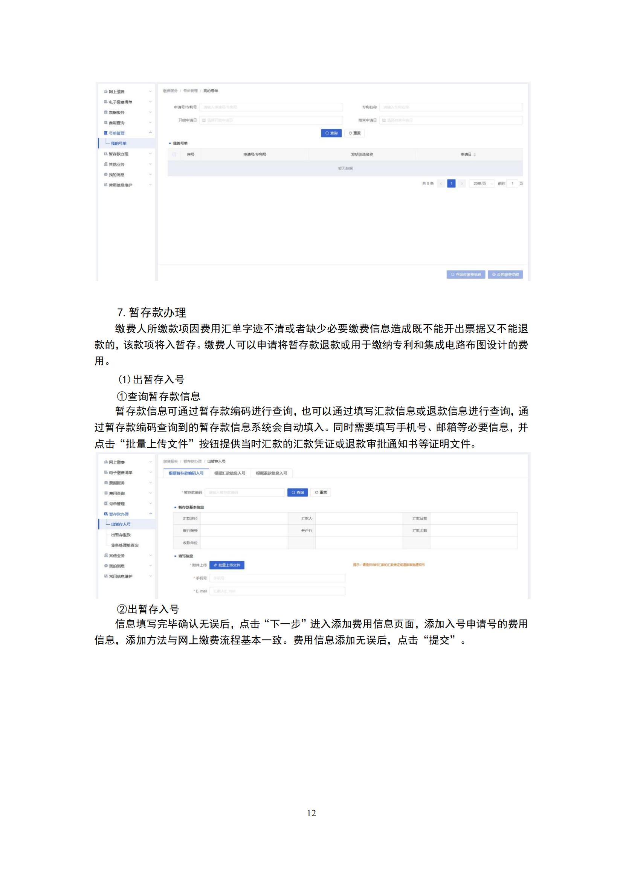This screenshot has width=623, height=881.
Task: Collapse 号单管理 chevron on 我的号单 page
Action: 150,133
